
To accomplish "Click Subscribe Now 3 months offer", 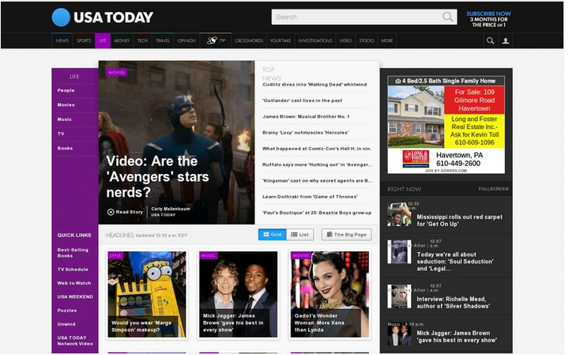I will click(x=488, y=19).
